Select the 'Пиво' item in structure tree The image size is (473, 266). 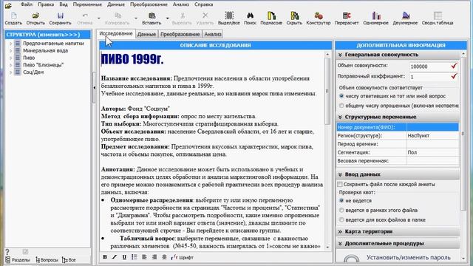point(29,58)
